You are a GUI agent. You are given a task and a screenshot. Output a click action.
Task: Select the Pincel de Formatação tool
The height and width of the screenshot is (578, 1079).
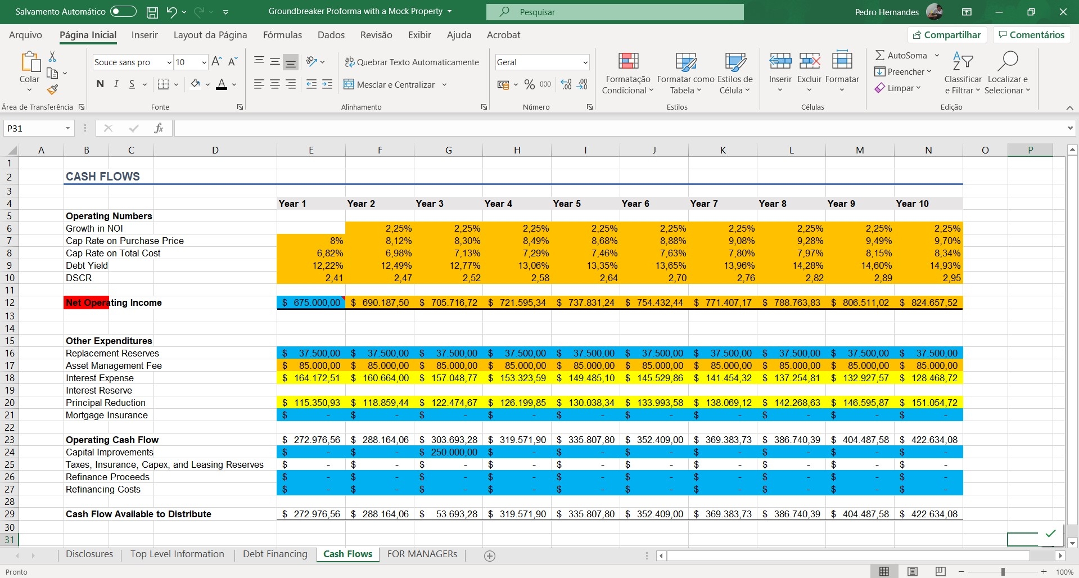(52, 89)
